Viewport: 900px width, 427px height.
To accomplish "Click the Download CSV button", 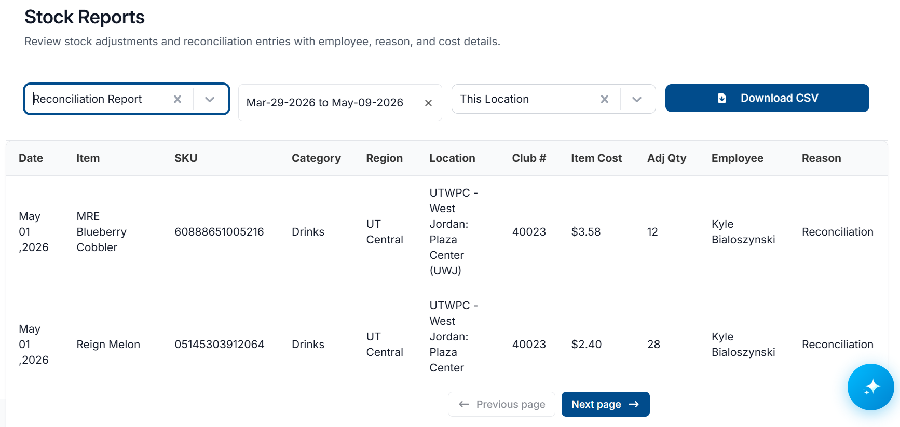I will point(767,98).
